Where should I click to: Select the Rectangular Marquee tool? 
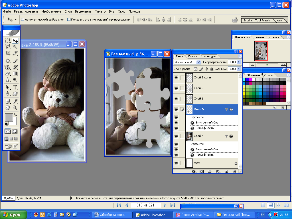point(8,40)
